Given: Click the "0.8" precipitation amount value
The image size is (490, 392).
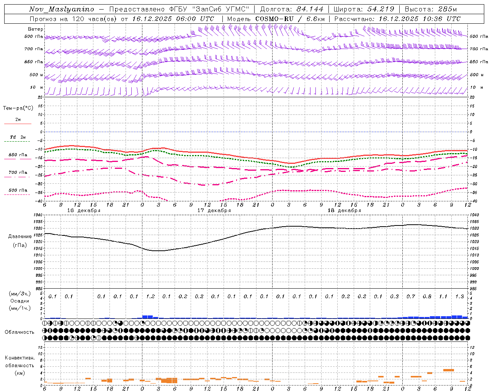Looking at the screenshot, I should [427, 296].
